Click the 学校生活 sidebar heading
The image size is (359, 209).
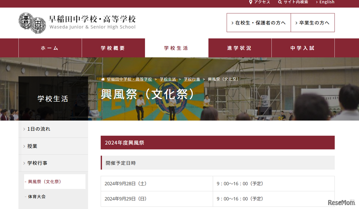pos(53,99)
